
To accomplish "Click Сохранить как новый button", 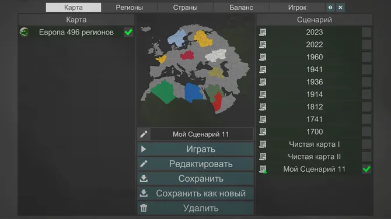I will point(195,193).
